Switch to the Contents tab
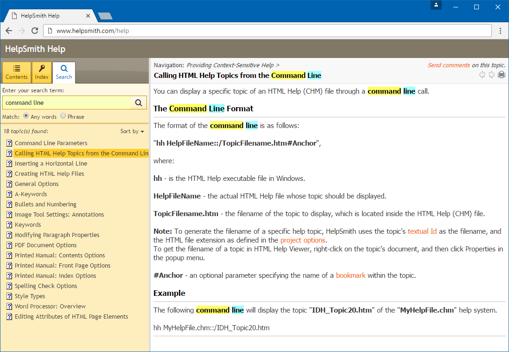This screenshot has width=509, height=352. (17, 72)
